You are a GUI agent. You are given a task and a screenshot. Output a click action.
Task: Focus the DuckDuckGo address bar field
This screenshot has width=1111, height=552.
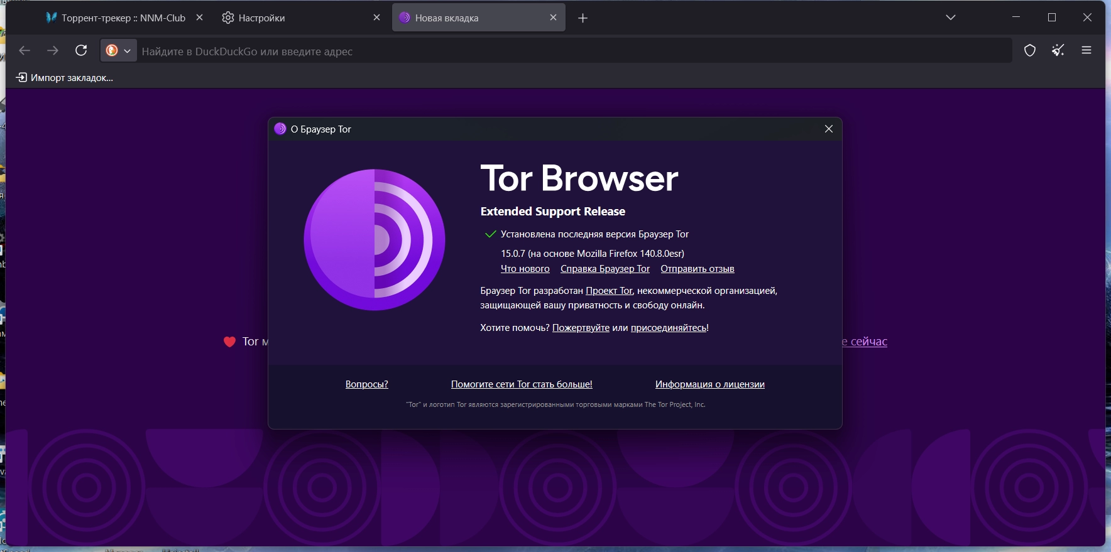click(x=574, y=51)
